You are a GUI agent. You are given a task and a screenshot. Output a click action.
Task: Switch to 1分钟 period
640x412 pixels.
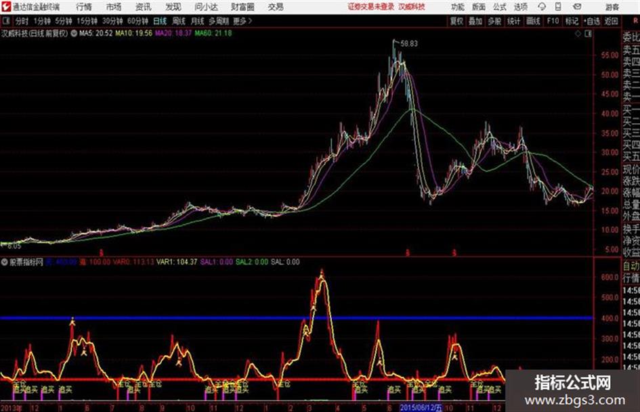tap(41, 21)
